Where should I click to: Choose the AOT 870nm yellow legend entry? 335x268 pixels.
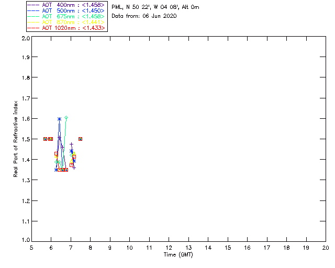(x=66, y=22)
